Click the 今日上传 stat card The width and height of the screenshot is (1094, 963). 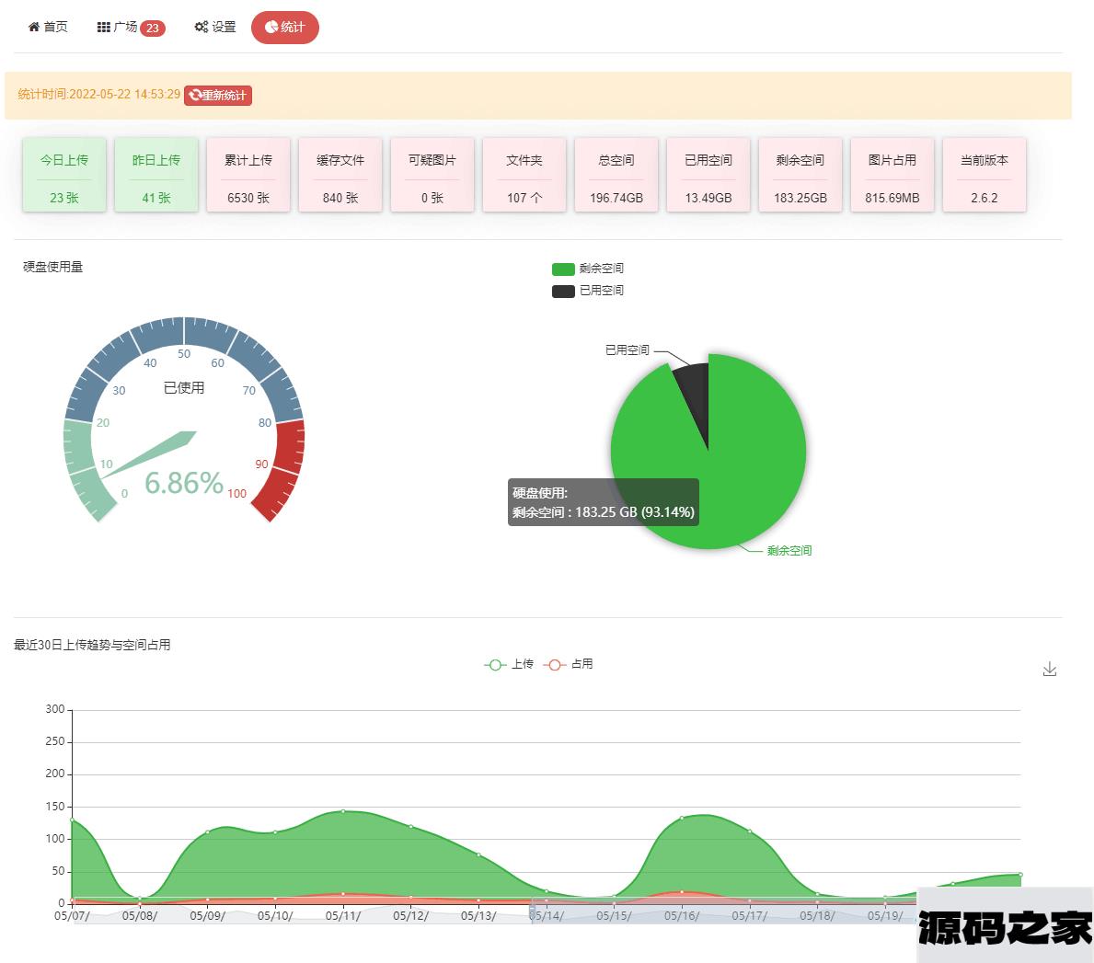[x=64, y=175]
